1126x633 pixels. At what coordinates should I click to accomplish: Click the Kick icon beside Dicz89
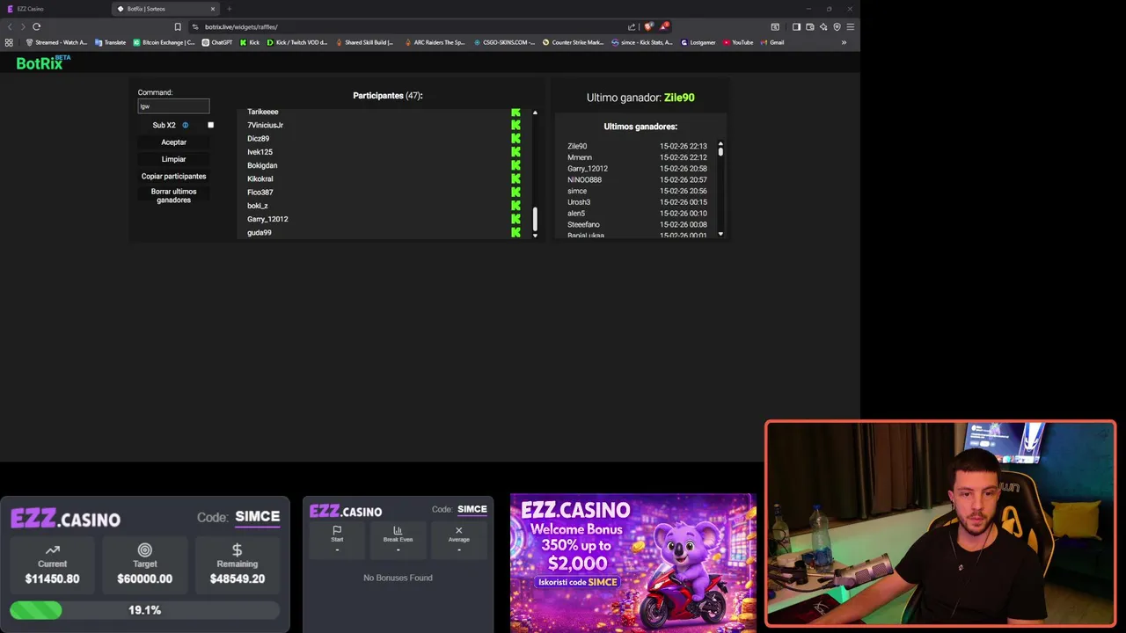(515, 138)
